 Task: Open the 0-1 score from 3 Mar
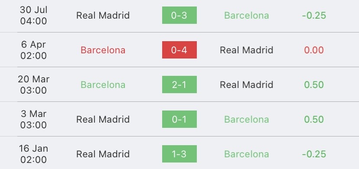point(179,119)
